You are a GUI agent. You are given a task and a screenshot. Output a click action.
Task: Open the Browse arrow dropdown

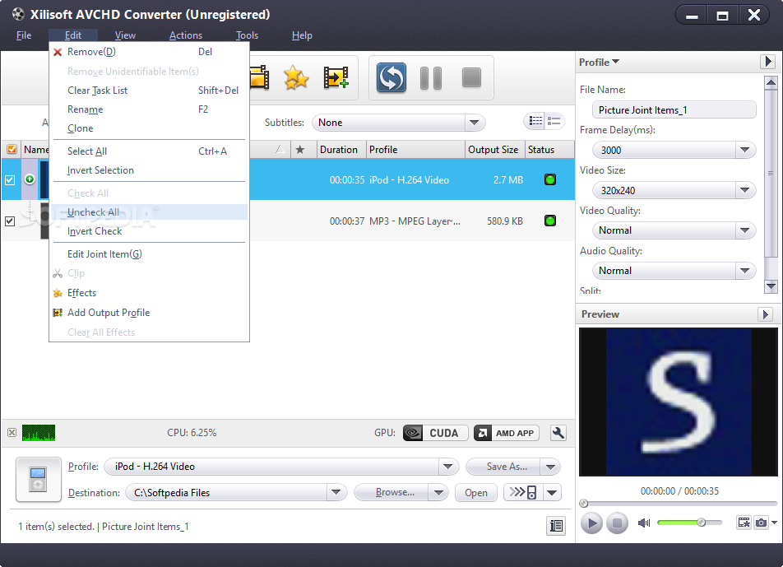pyautogui.click(x=438, y=493)
